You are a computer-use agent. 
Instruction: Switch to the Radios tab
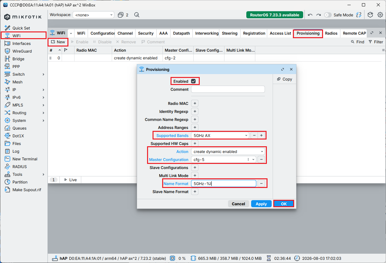click(x=331, y=33)
